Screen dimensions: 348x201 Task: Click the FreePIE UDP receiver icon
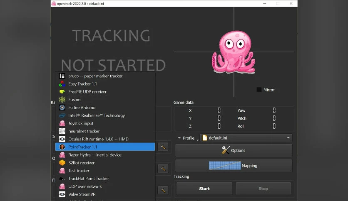click(62, 92)
